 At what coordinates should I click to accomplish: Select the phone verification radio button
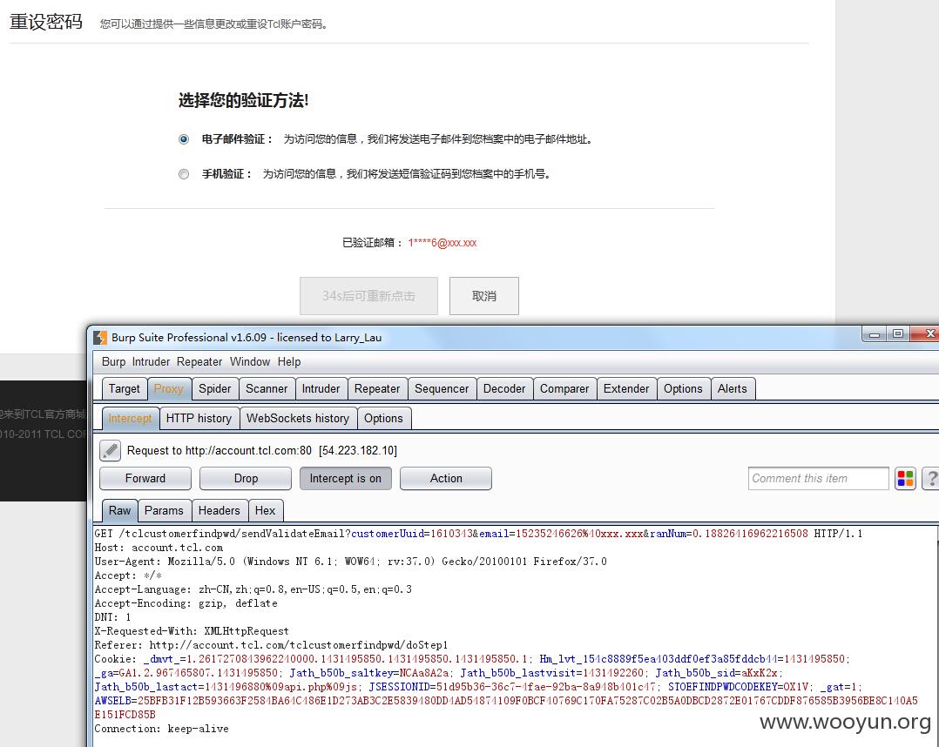pos(184,174)
